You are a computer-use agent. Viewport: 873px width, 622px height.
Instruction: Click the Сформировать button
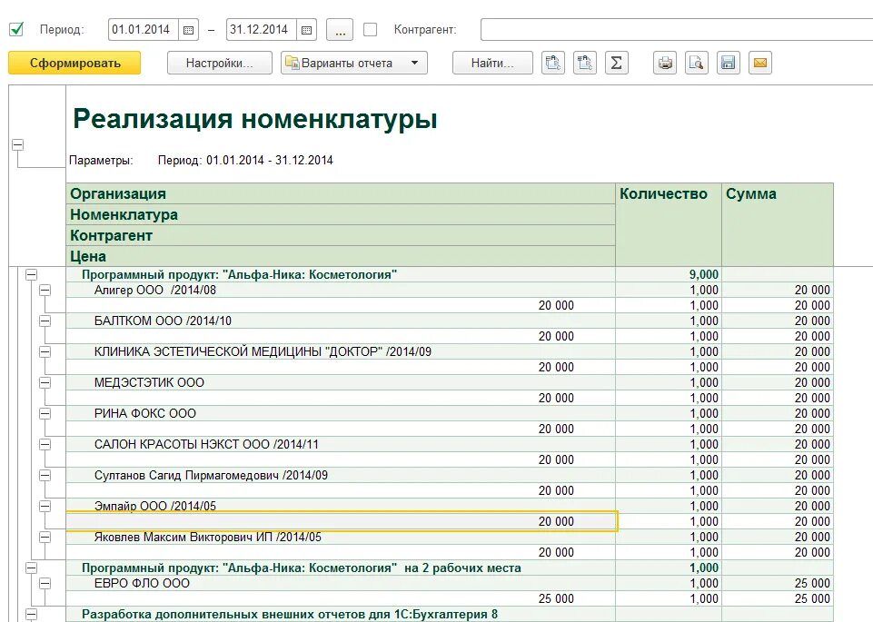click(73, 63)
